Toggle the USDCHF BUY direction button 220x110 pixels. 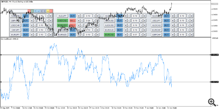point(26,25)
